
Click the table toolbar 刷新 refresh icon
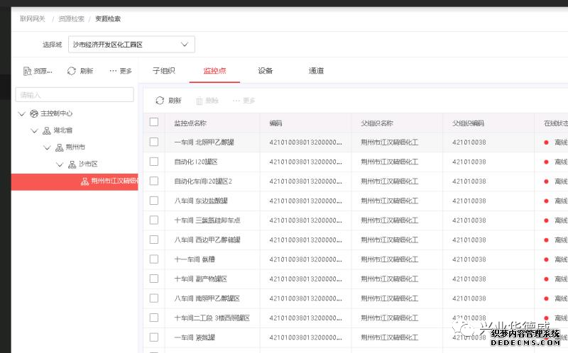coord(160,101)
